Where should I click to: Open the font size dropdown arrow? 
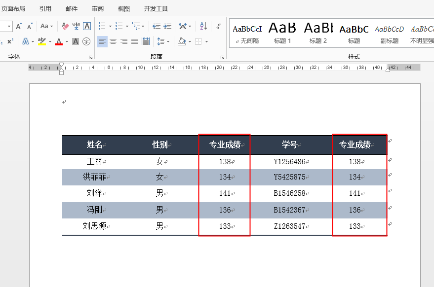pos(9,26)
